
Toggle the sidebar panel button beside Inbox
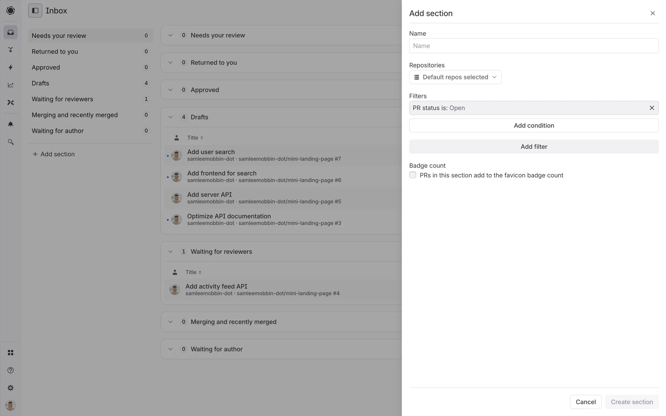pos(35,11)
